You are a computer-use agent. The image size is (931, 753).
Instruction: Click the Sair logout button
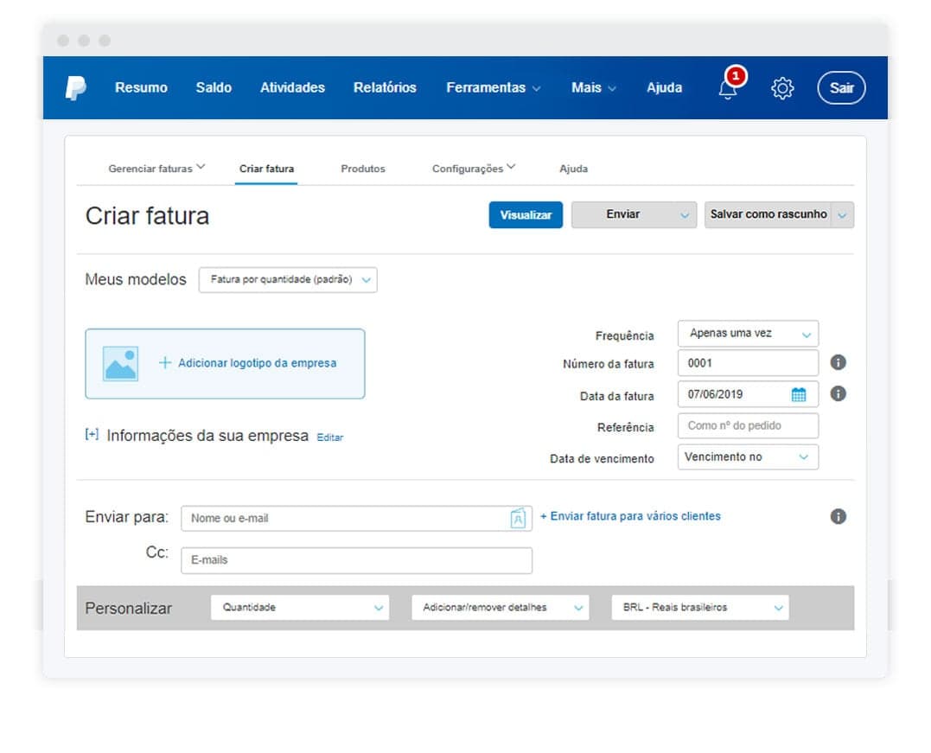point(841,88)
